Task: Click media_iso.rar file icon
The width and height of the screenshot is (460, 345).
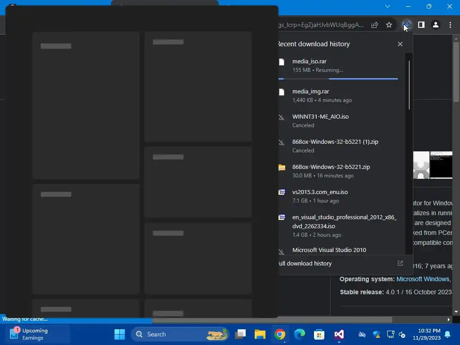Action: pyautogui.click(x=282, y=62)
